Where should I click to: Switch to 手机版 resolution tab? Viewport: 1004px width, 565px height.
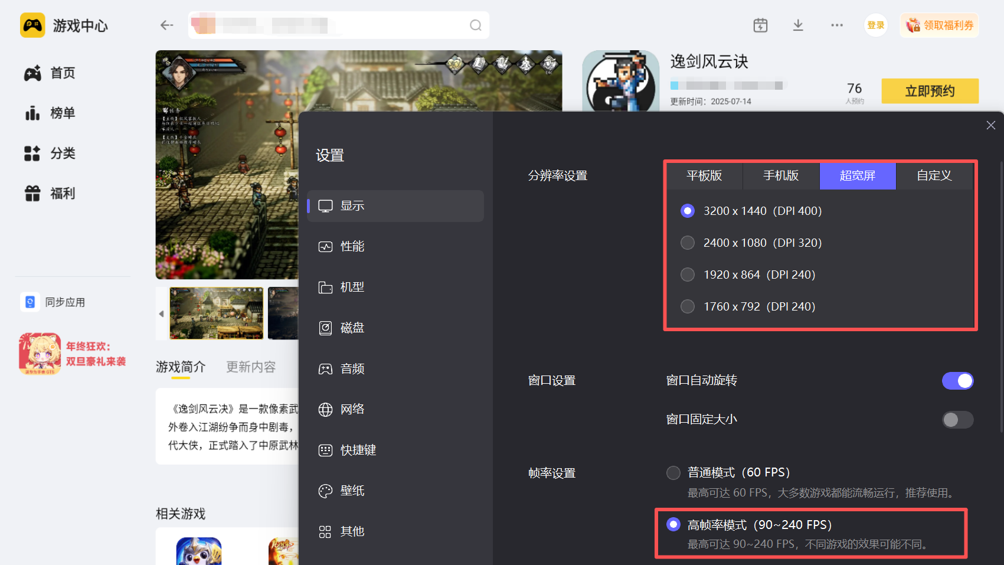tap(781, 176)
